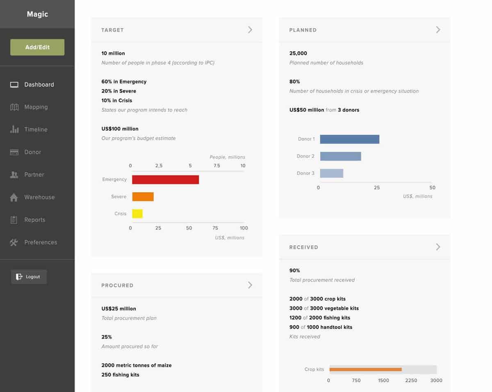Click the '10 million' value
Image resolution: width=492 pixels, height=392 pixels.
click(x=113, y=53)
